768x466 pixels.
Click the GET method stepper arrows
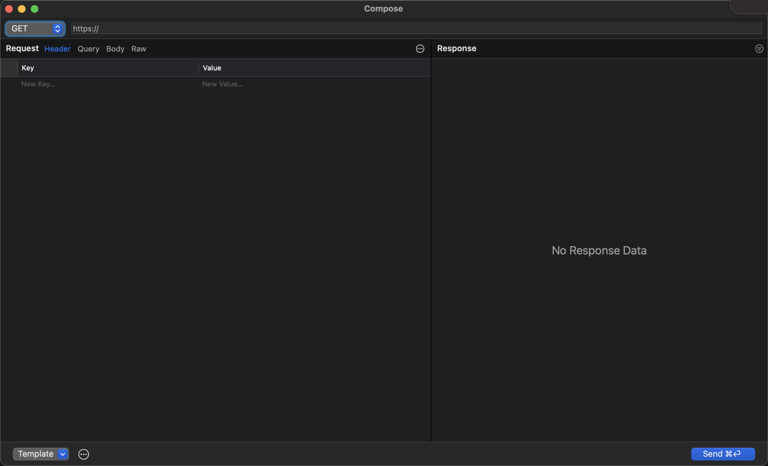coord(58,29)
